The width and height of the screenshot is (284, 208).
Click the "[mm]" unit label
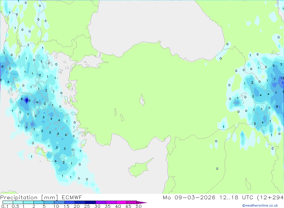(50, 198)
